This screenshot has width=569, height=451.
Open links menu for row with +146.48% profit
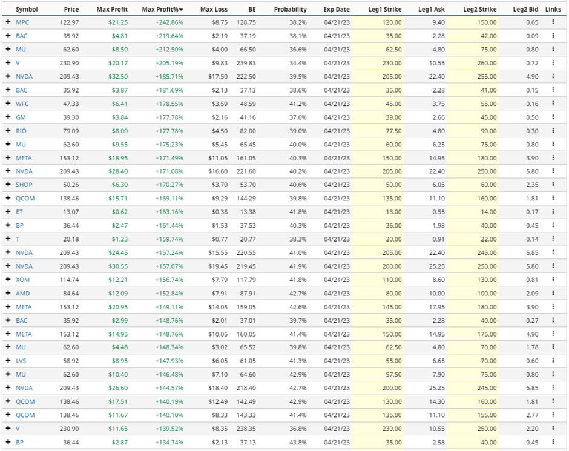[x=553, y=374]
